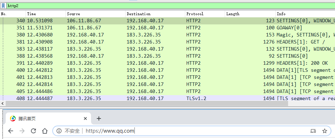
Task: Go forward in the browser
Action: coord(22,131)
